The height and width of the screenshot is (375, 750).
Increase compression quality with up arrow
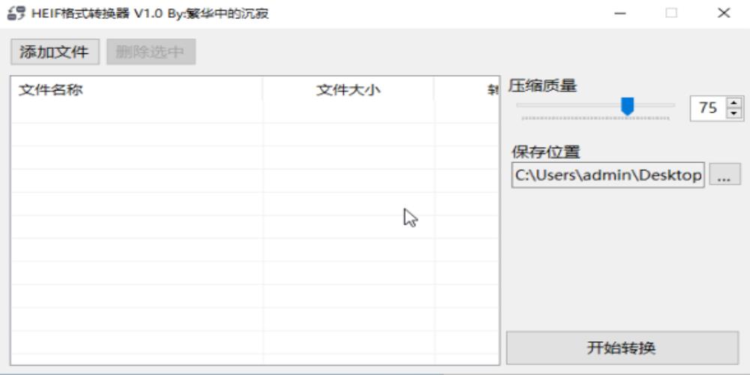click(x=734, y=103)
